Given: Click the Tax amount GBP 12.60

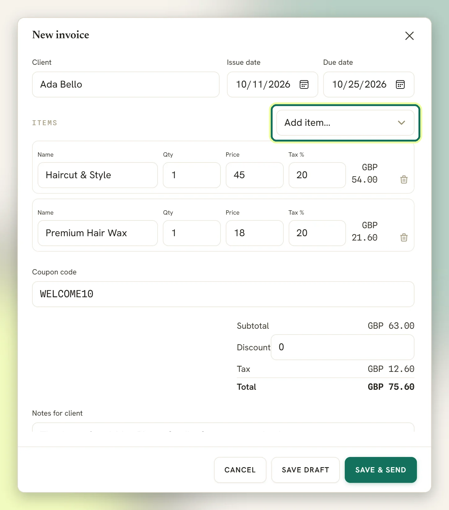Looking at the screenshot, I should pos(391,369).
